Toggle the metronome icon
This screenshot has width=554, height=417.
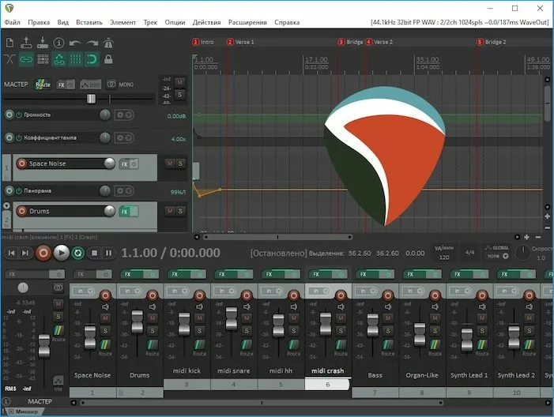coord(108,43)
